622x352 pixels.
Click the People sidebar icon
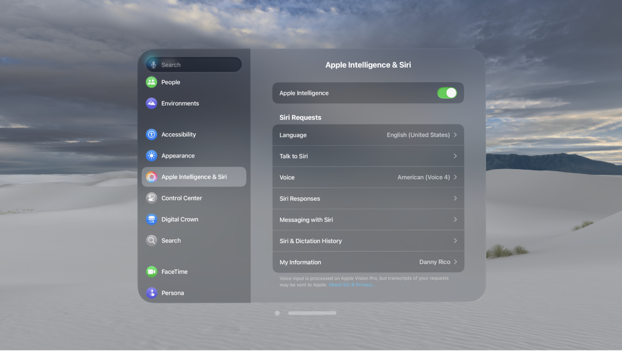(152, 82)
